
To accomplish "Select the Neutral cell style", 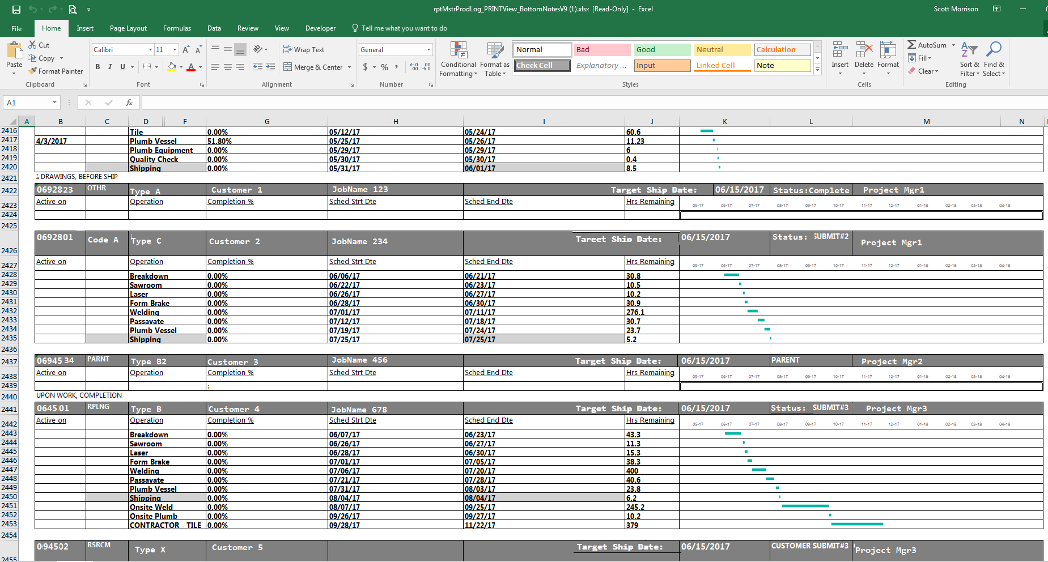I will [x=722, y=50].
